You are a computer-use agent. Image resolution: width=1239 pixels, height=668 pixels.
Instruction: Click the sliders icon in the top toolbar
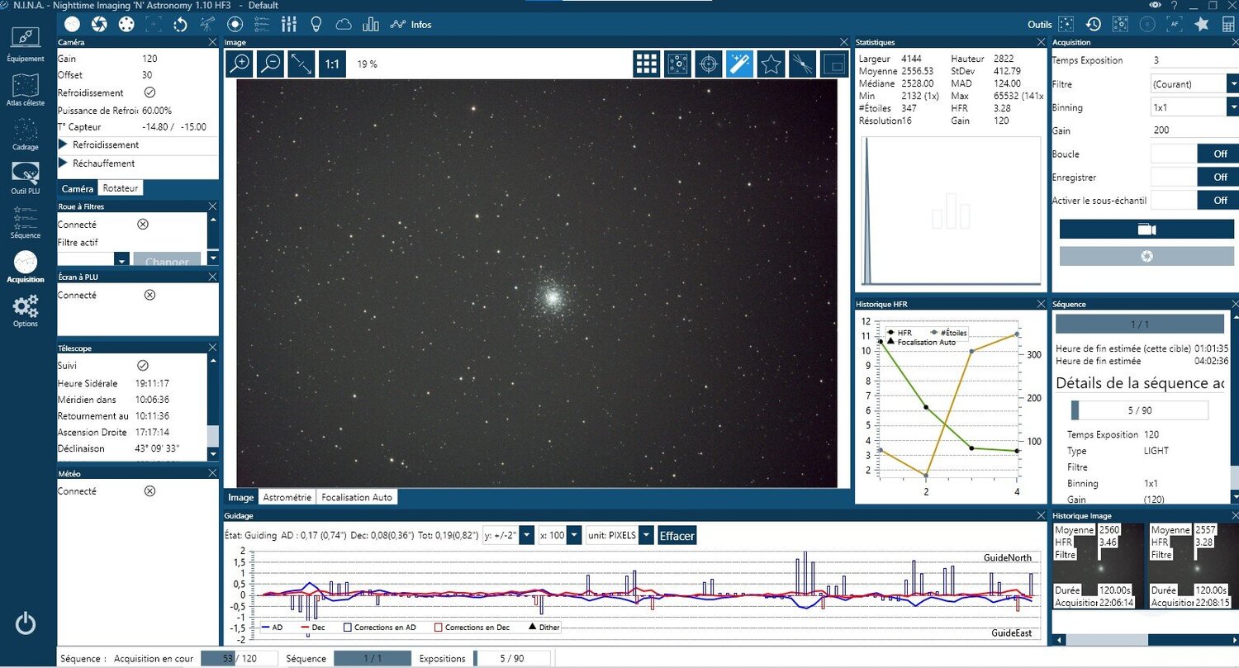289,24
